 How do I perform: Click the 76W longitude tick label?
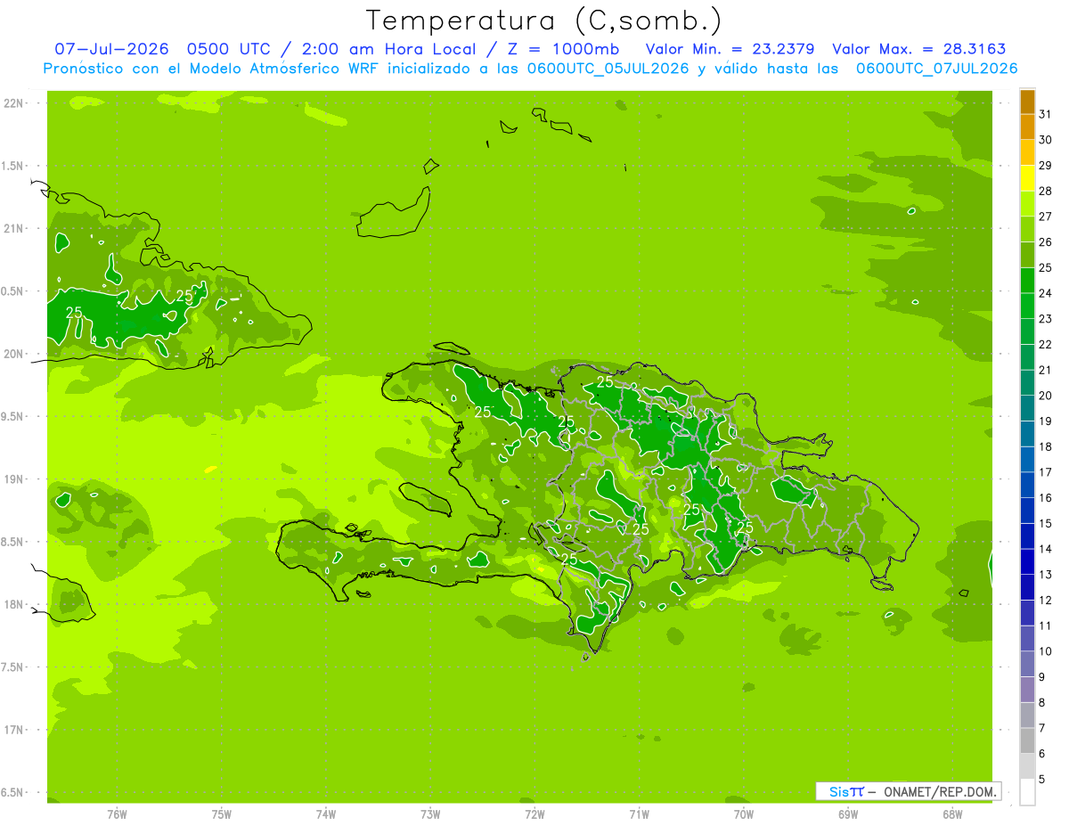(x=117, y=814)
